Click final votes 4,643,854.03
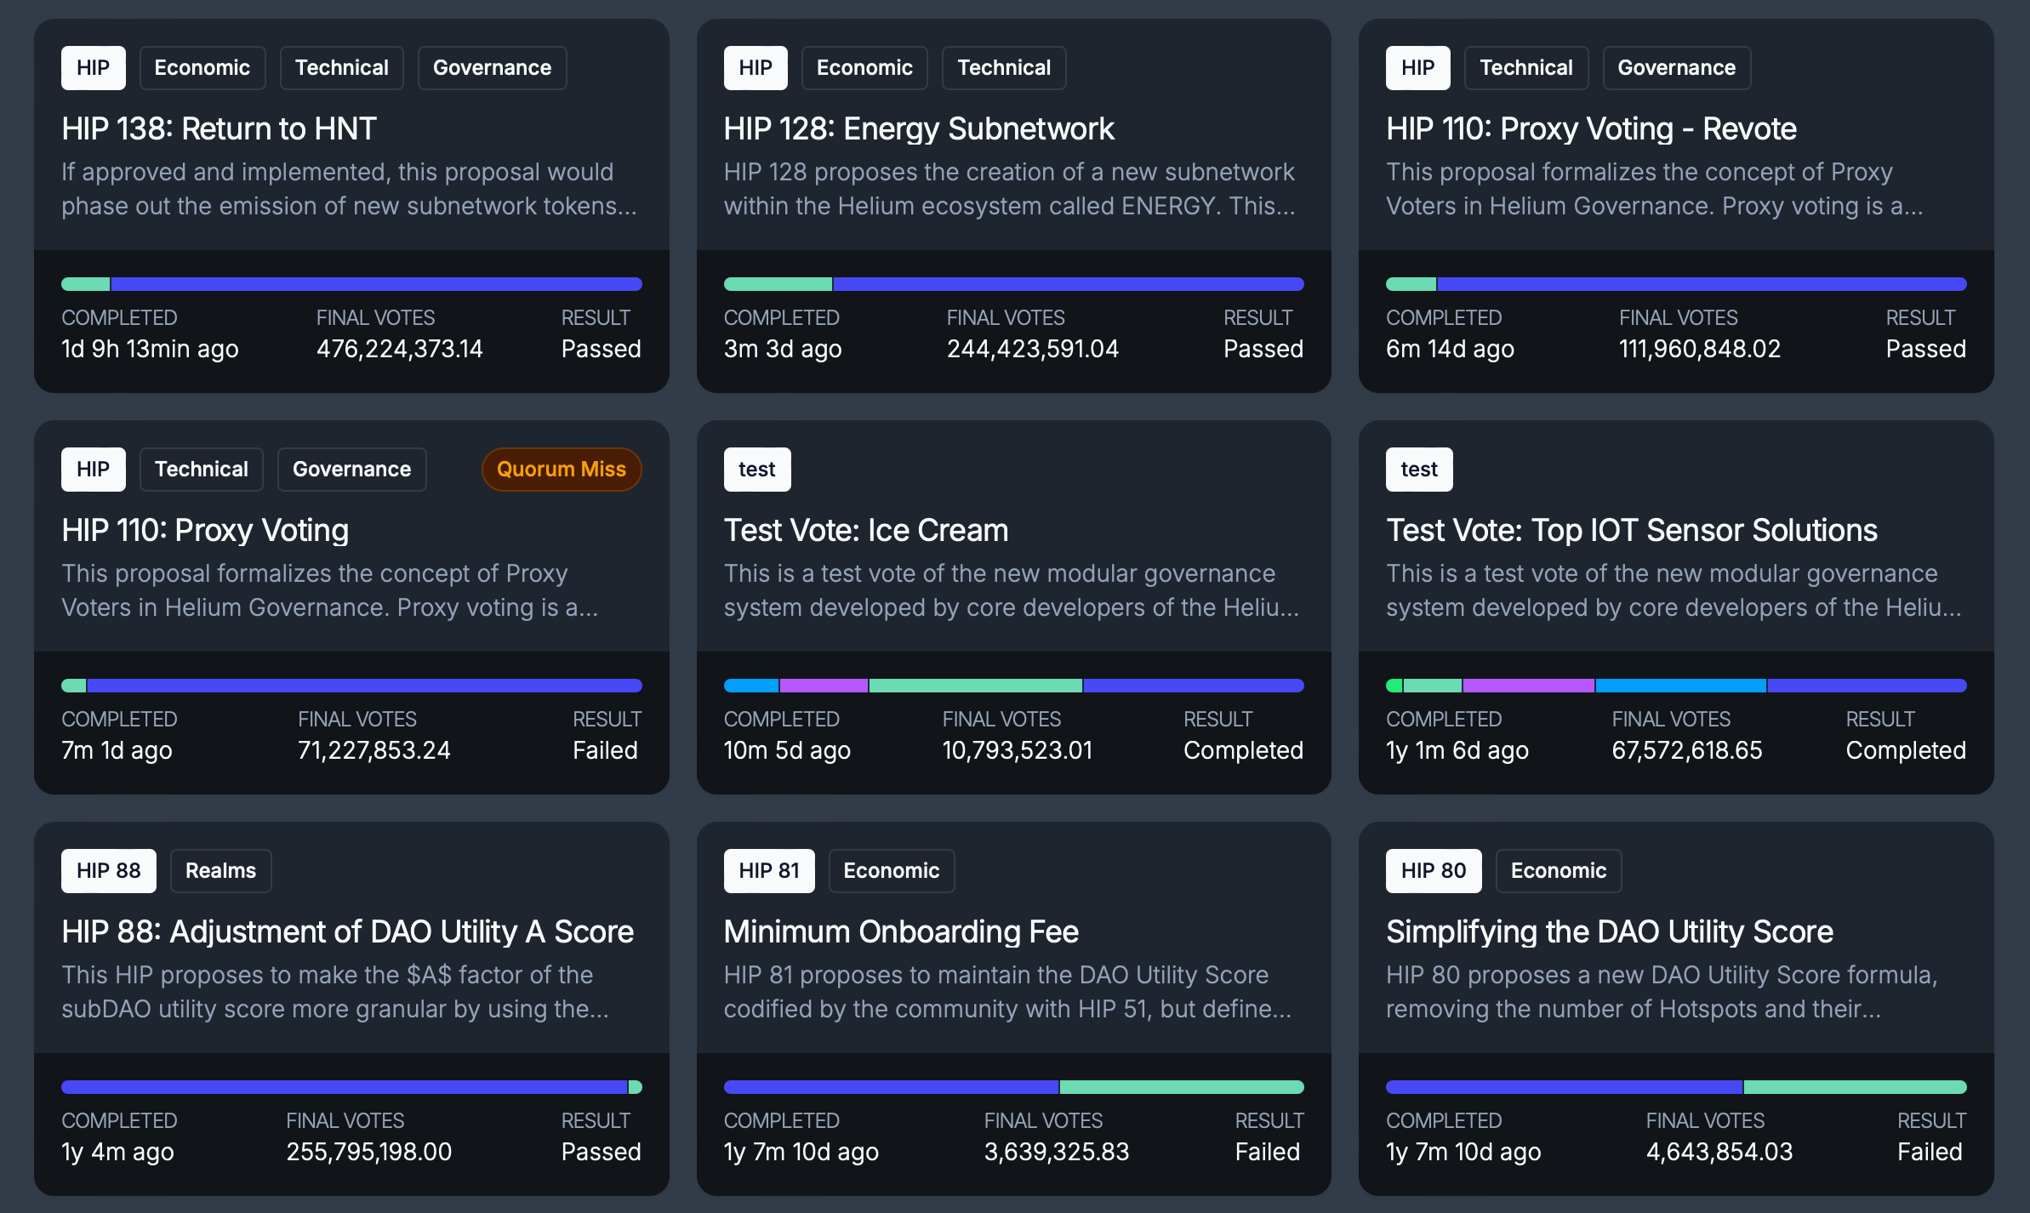This screenshot has width=2030, height=1213. [x=1719, y=1152]
